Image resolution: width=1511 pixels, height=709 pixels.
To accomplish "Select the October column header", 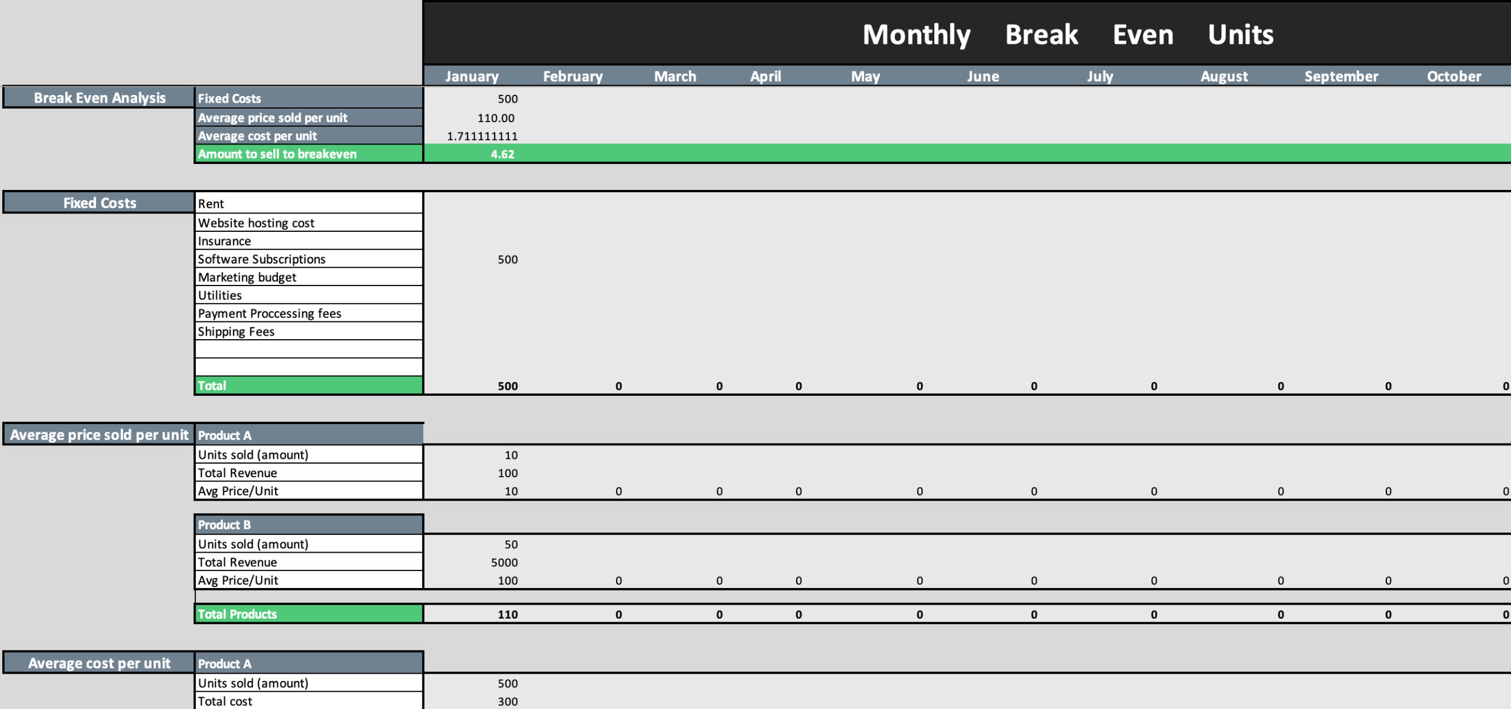I will (x=1454, y=76).
